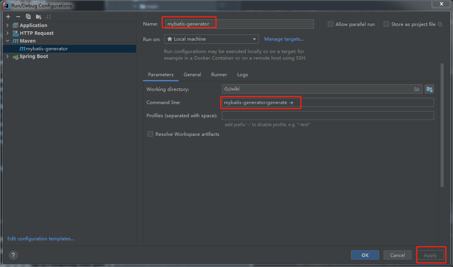Click move into new folder icon
The image size is (453, 267).
[38, 17]
